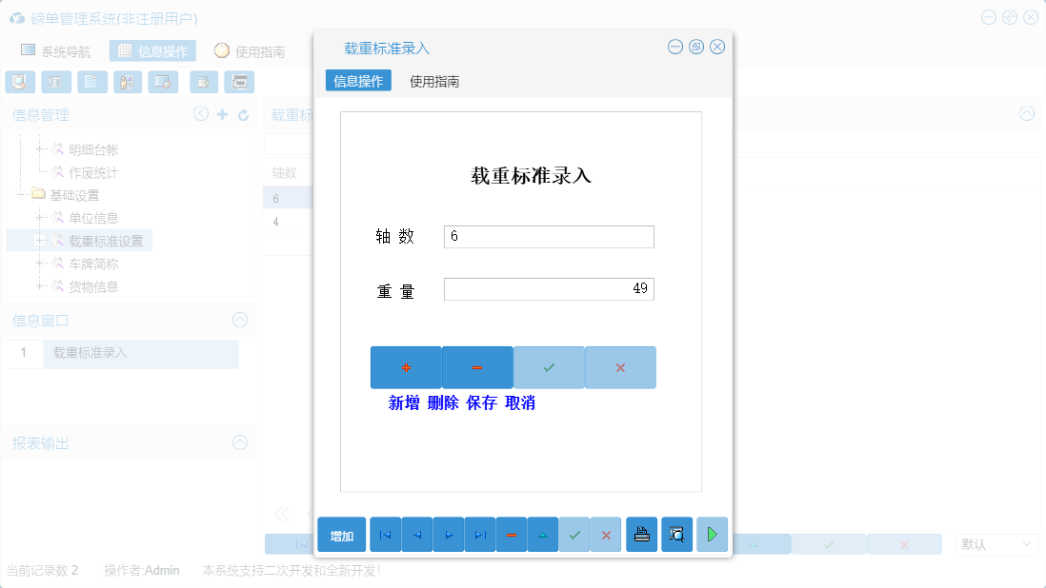Click the 增加 button
1046x588 pixels.
341,534
